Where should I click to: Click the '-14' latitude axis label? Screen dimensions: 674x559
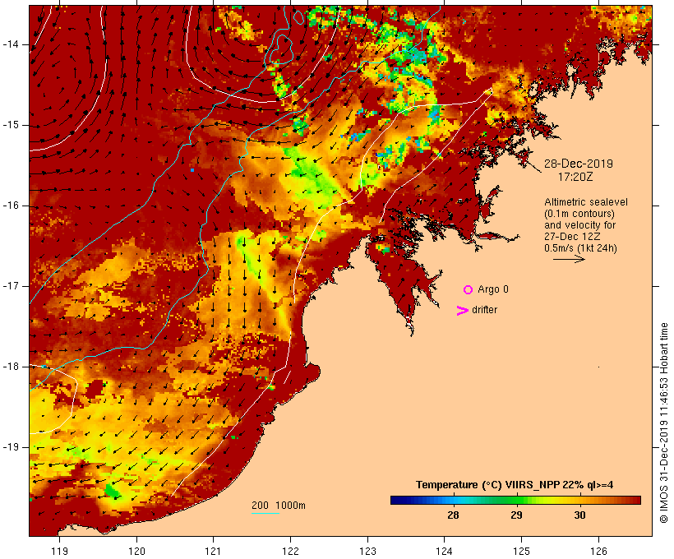tap(10, 44)
